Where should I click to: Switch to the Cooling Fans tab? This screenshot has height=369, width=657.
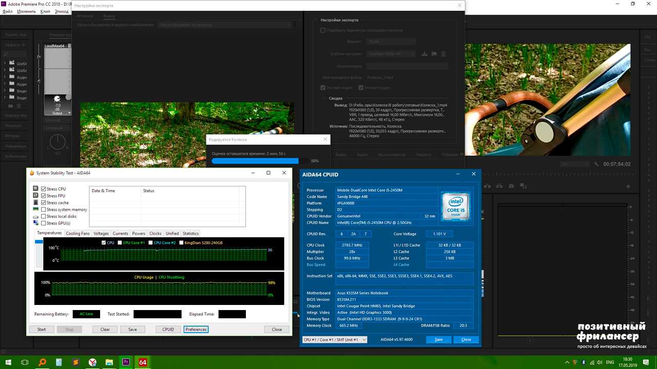[x=78, y=234]
